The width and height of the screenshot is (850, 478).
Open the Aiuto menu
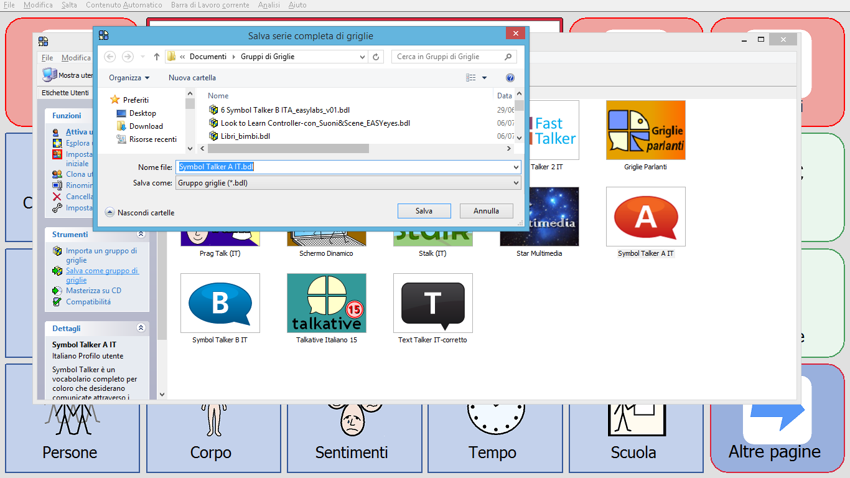pyautogui.click(x=297, y=5)
